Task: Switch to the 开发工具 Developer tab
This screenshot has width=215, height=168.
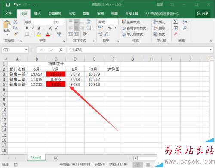Action: pyautogui.click(x=132, y=13)
